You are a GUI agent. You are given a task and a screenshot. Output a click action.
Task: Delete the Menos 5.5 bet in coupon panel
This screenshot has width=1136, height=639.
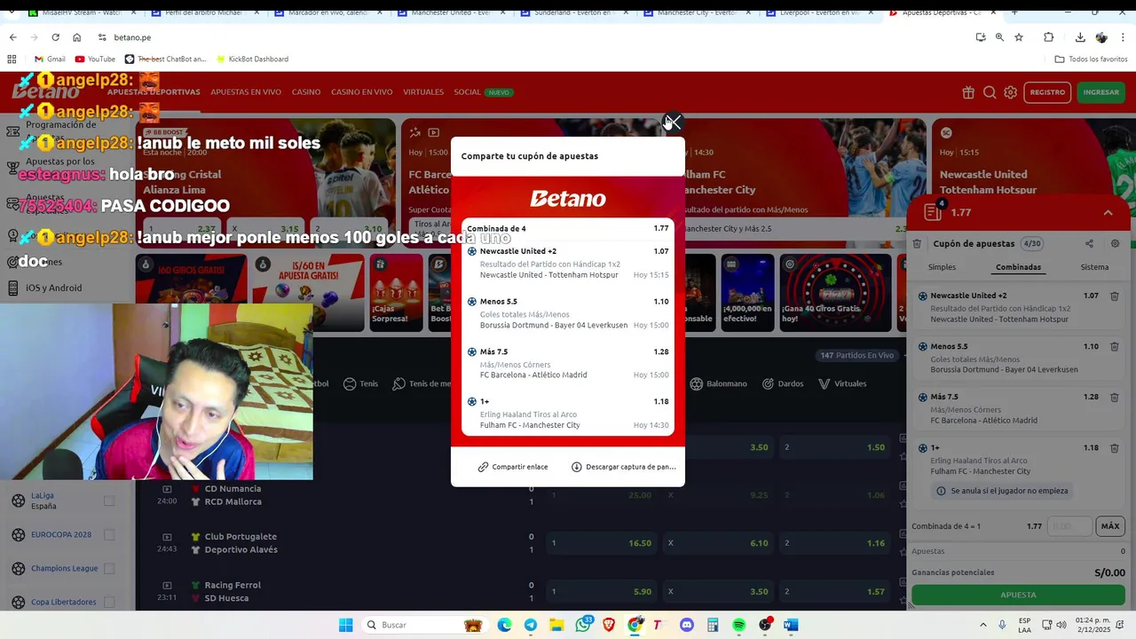(1115, 347)
